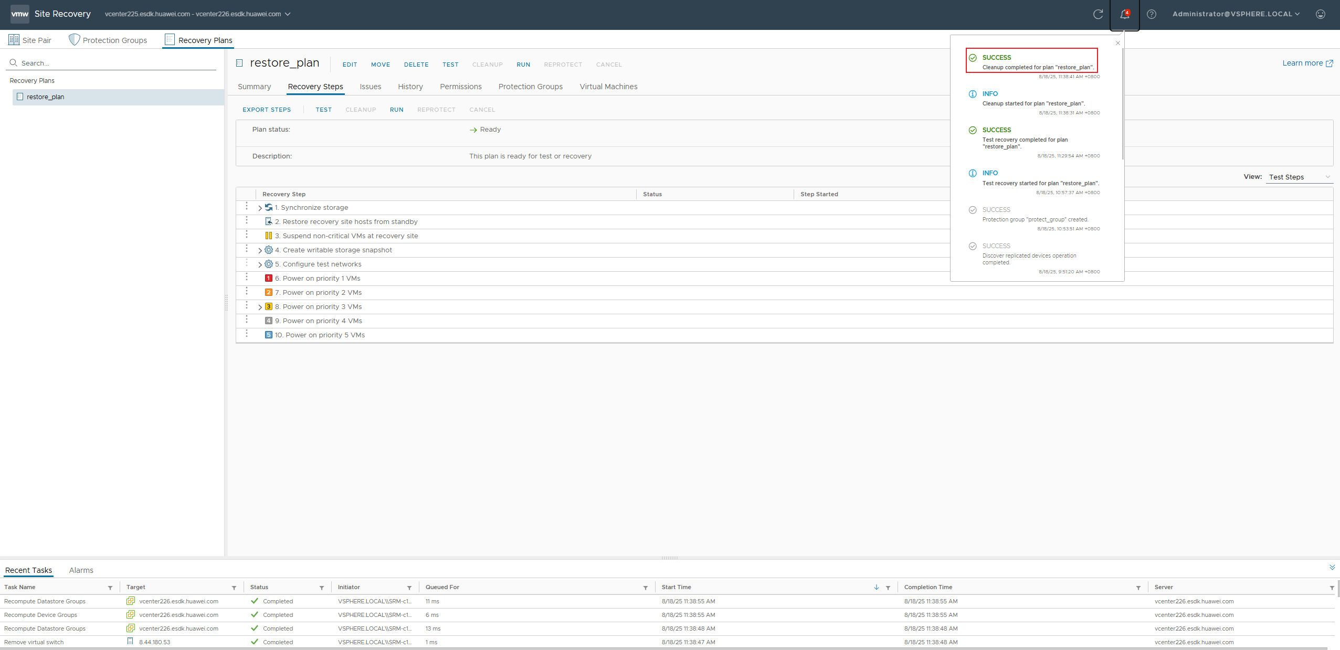Click the Suspend non-critical VMs pause icon
The height and width of the screenshot is (650, 1340).
point(269,236)
